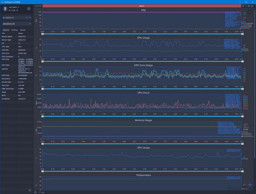Click the Device Name row
256x194 pixels.
point(17,37)
